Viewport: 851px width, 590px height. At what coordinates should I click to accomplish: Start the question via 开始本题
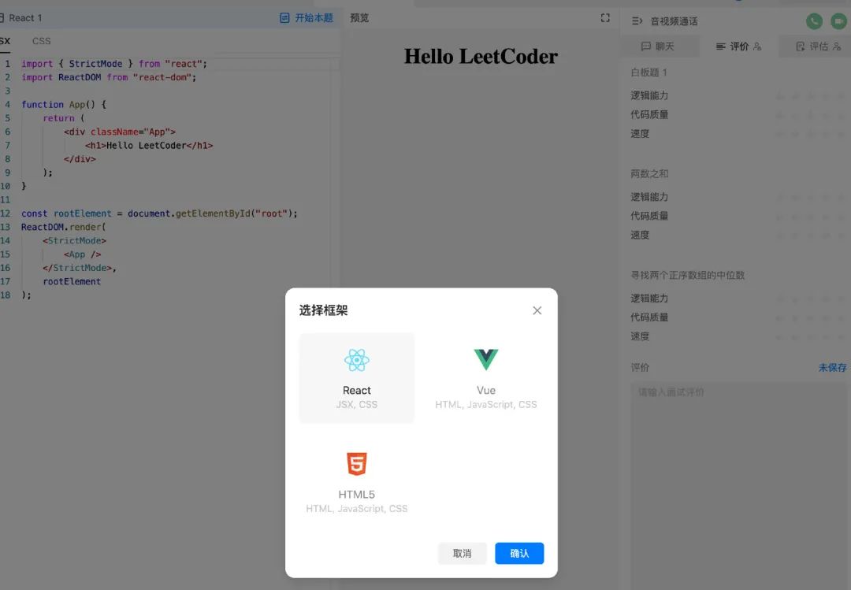(x=307, y=18)
